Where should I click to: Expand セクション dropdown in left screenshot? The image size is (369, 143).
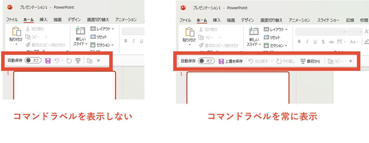pyautogui.click(x=112, y=45)
